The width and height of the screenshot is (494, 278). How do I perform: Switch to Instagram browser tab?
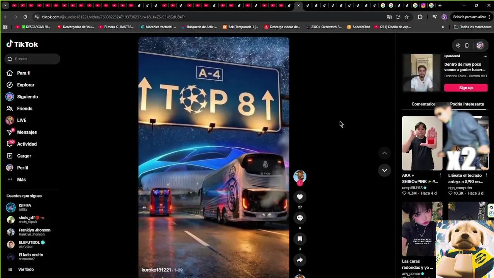point(423,5)
